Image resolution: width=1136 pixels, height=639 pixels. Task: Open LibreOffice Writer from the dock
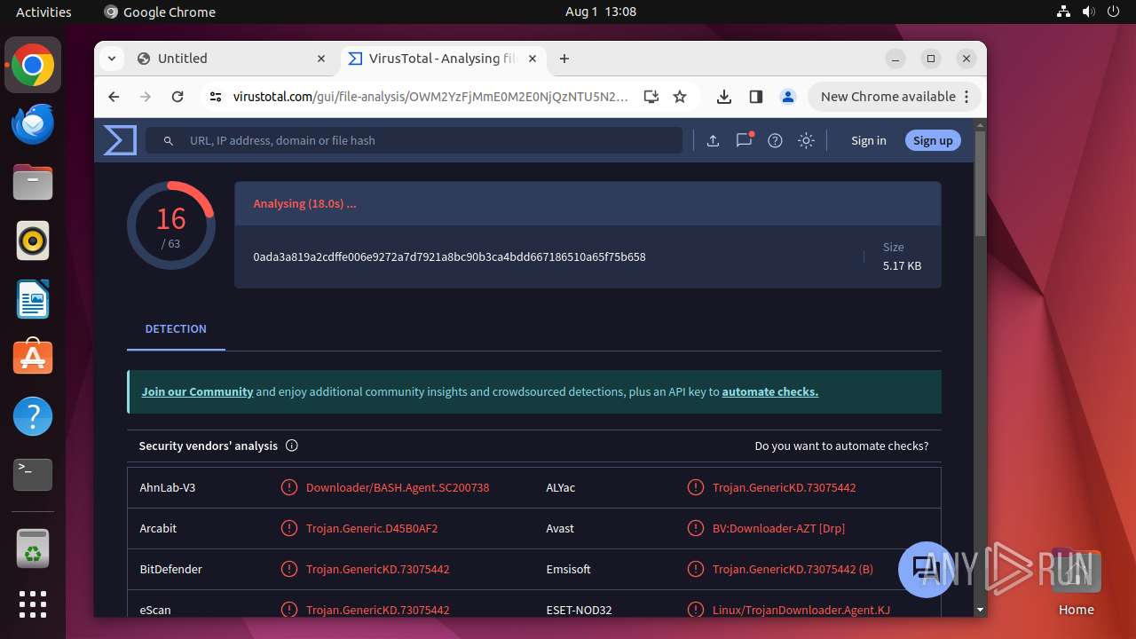(33, 299)
